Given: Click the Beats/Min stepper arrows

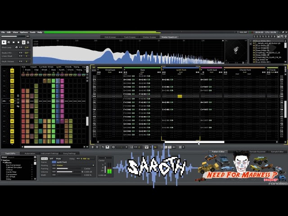Looking at the screenshot, I should pos(21,53).
